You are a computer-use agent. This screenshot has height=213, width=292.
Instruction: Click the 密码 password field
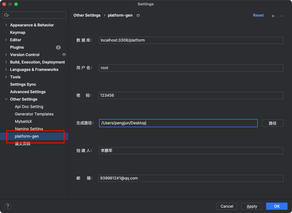[x=191, y=95]
